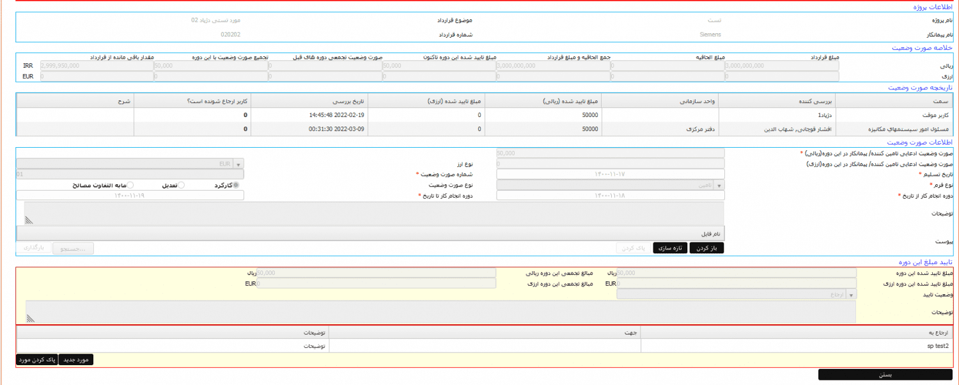
Task: Click the بررسی کننده column header
Action: click(x=776, y=101)
